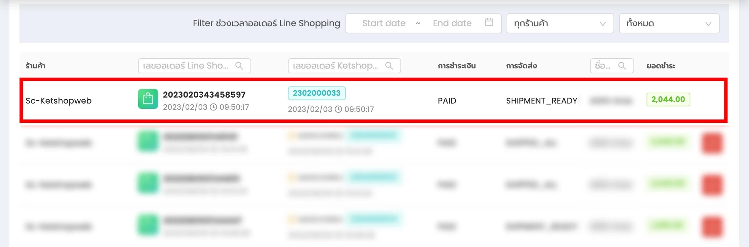The width and height of the screenshot is (749, 247).
Task: Click Line Shopping order number search box
Action: pos(187,66)
